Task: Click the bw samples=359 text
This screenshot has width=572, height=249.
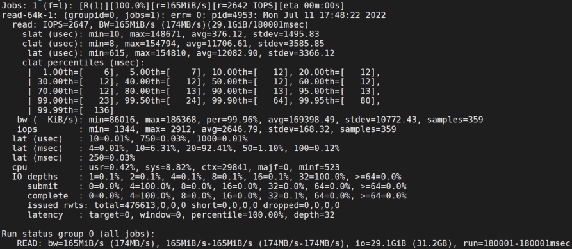Action: pos(455,120)
